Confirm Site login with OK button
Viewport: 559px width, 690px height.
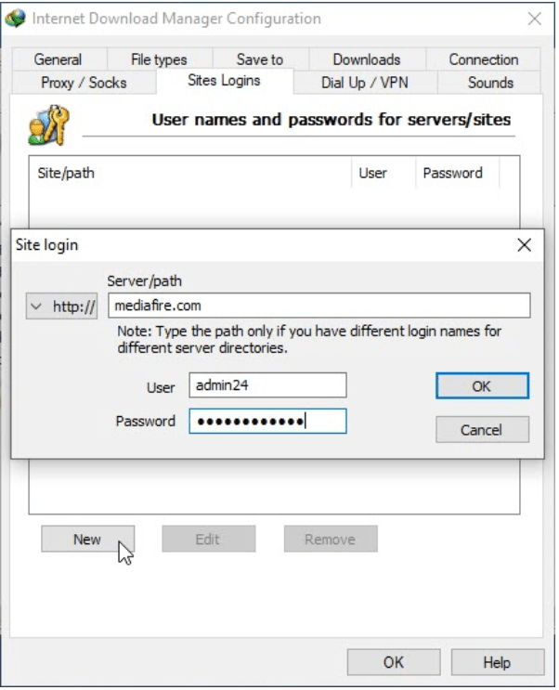pyautogui.click(x=482, y=385)
